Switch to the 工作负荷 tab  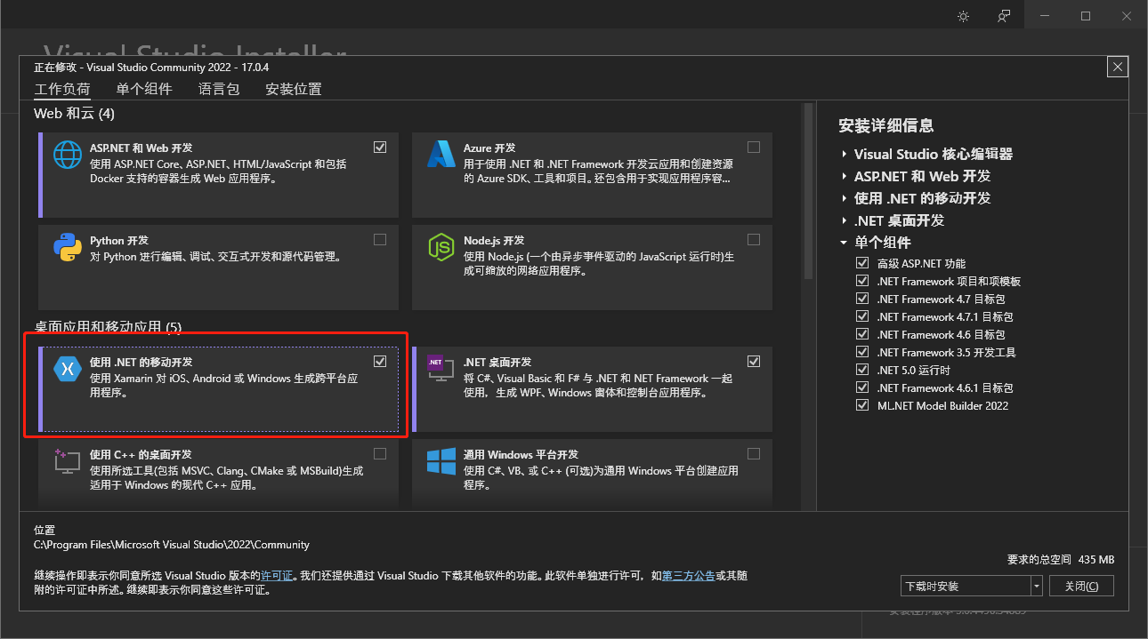[x=62, y=89]
